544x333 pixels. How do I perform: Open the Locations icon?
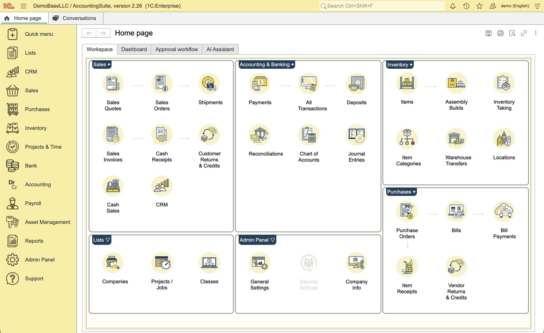504,139
